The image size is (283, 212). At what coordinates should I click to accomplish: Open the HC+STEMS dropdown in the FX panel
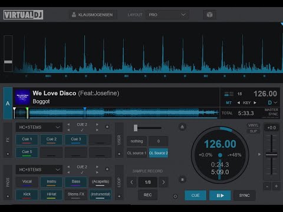[39, 127]
